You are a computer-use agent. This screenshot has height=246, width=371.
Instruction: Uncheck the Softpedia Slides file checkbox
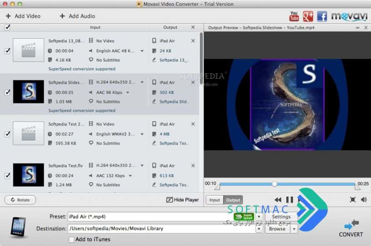pos(7,92)
